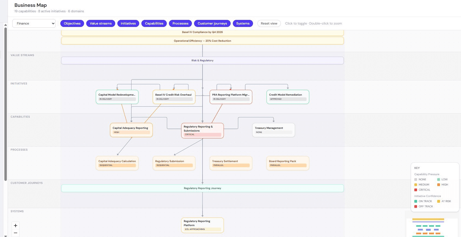Select the Operational Efficiency 20% Cost Reduction objective
461x237 pixels.
[203, 41]
